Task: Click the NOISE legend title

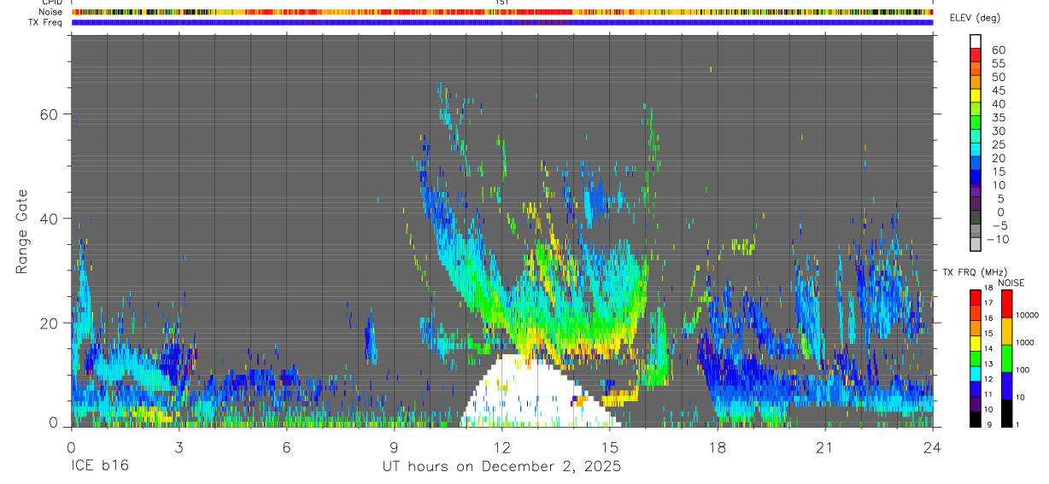Action: point(1011,283)
